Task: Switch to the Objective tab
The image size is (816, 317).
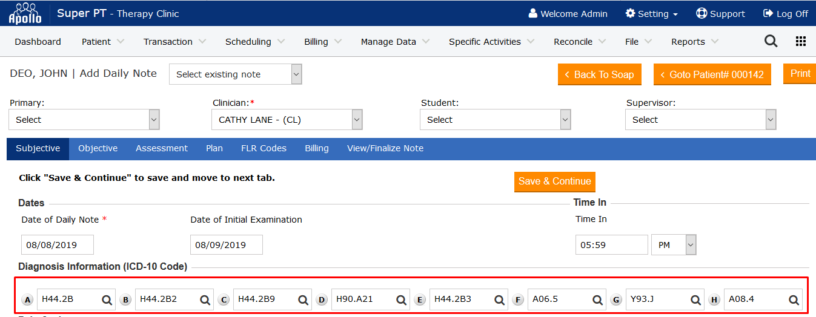Action: coord(98,148)
